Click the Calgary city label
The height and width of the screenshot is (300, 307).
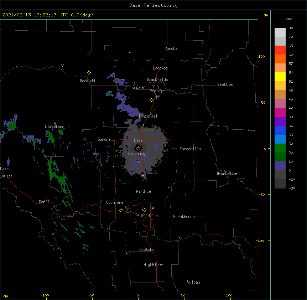point(142,215)
